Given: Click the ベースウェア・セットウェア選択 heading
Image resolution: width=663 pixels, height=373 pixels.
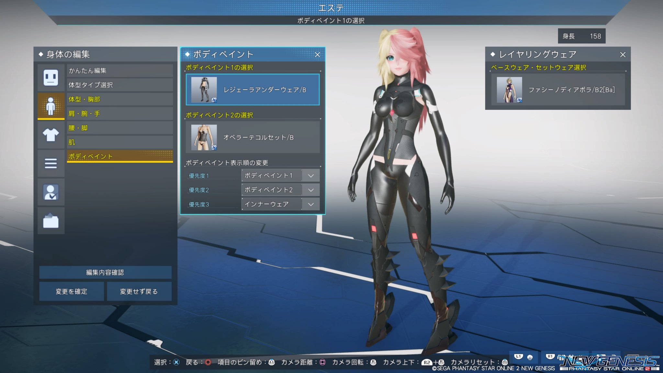Looking at the screenshot, I should coord(539,67).
